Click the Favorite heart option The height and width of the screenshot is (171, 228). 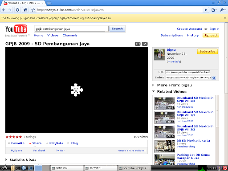click(x=16, y=143)
